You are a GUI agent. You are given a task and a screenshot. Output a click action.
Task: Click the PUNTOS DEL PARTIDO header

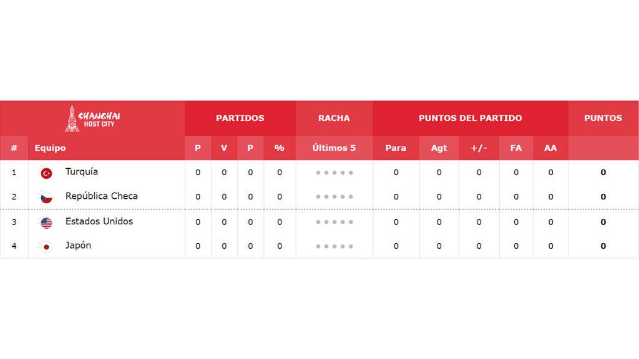coord(471,118)
